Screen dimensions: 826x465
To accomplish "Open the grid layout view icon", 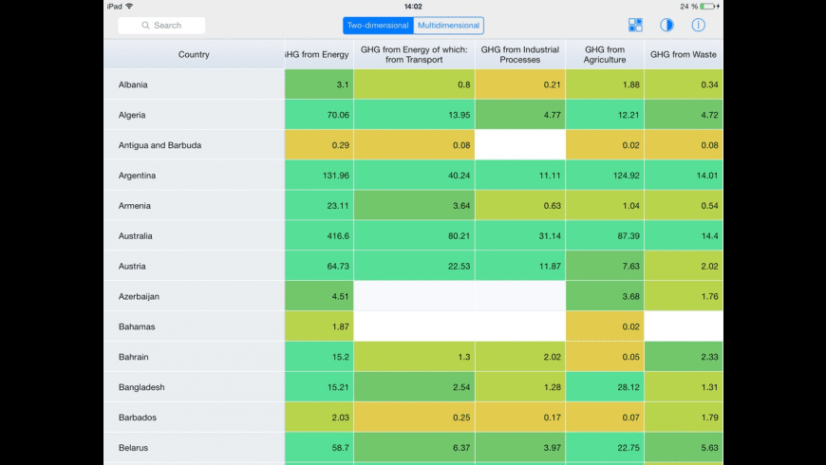I will (635, 25).
